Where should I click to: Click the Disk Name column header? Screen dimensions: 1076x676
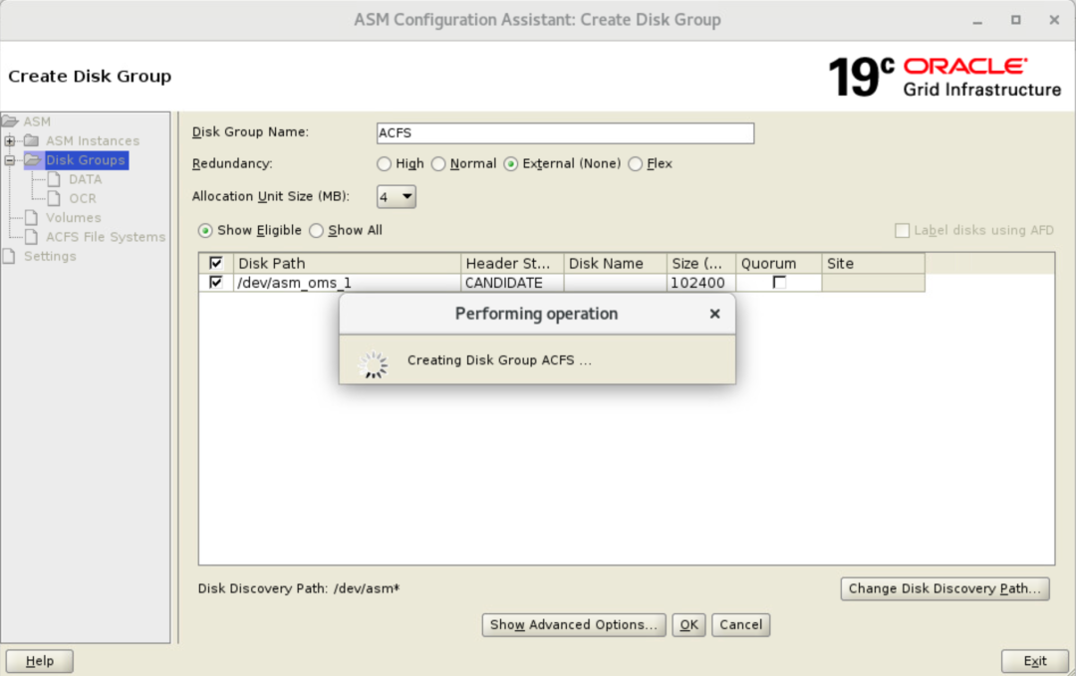click(615, 263)
